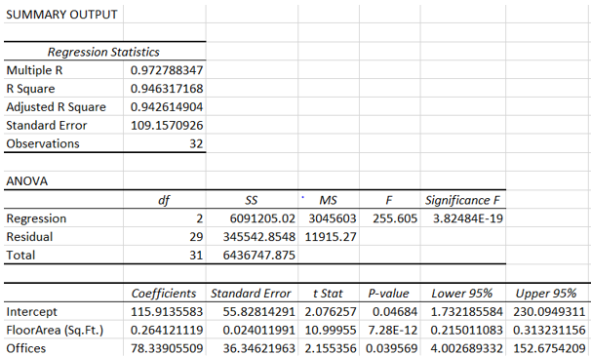The image size is (591, 356).
Task: Select Offices t Stat 2.155356
Action: point(331,348)
